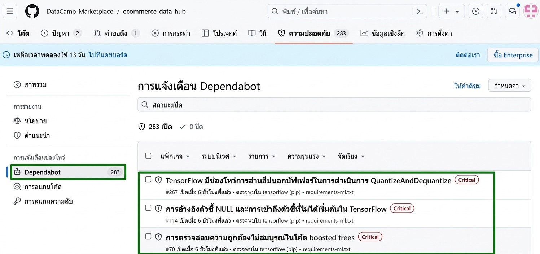
Task: Click the shield icon of alert #114
Action: [158, 209]
